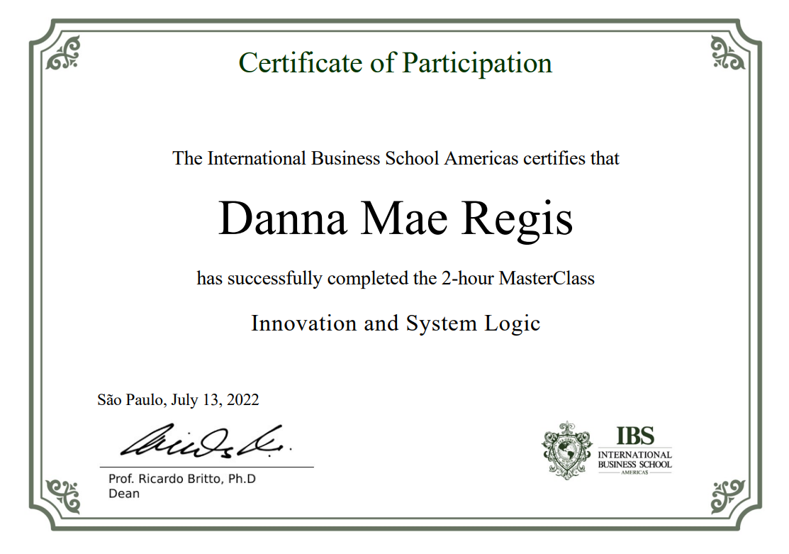Click the bottom-left ornamental corner flourish

[62, 497]
